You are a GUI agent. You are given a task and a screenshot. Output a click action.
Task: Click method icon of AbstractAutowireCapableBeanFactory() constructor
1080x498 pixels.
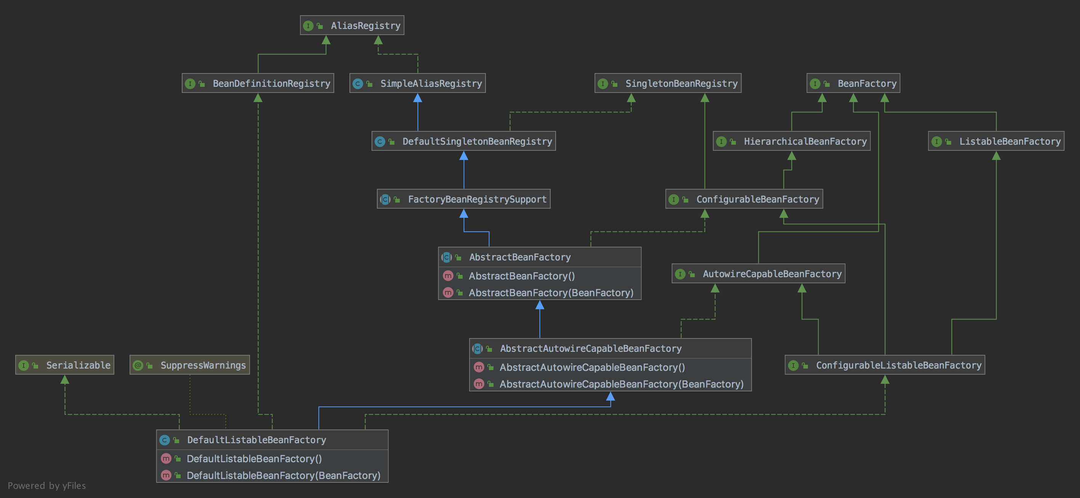pos(479,367)
